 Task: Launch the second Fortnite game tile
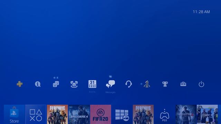pyautogui.click(x=143, y=114)
